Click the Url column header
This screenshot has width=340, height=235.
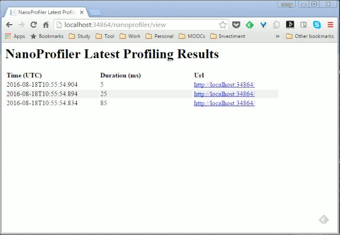pyautogui.click(x=199, y=75)
